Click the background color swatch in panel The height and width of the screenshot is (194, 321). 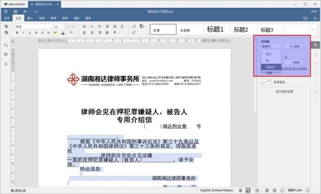(266, 82)
